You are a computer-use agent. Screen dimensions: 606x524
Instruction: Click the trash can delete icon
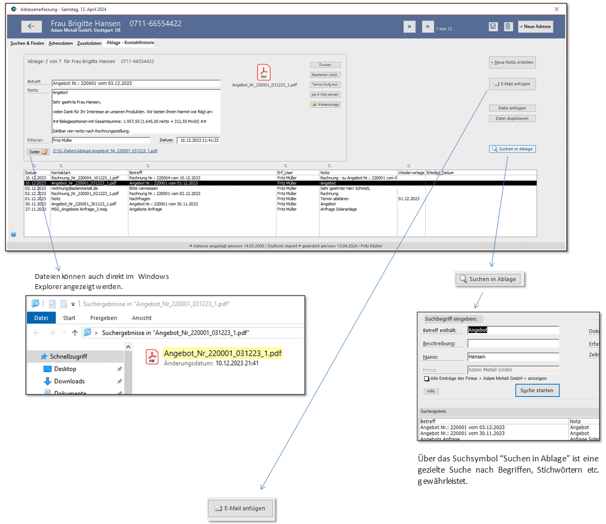click(508, 27)
